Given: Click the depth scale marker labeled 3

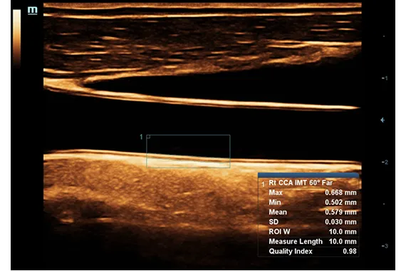Looking at the screenshot, I should click(385, 246).
